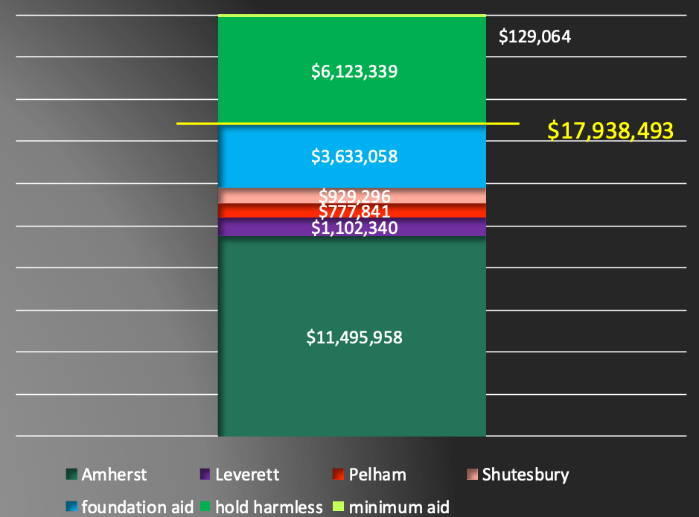Click the foundation aid blue legend swatch
The height and width of the screenshot is (517, 699).
pos(71,507)
